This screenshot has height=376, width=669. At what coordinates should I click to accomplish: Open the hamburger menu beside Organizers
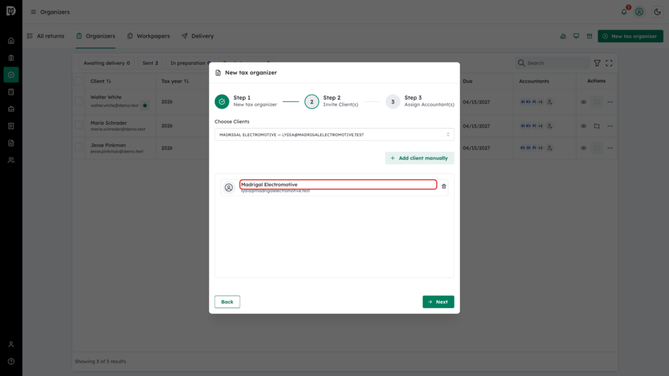pyautogui.click(x=33, y=12)
